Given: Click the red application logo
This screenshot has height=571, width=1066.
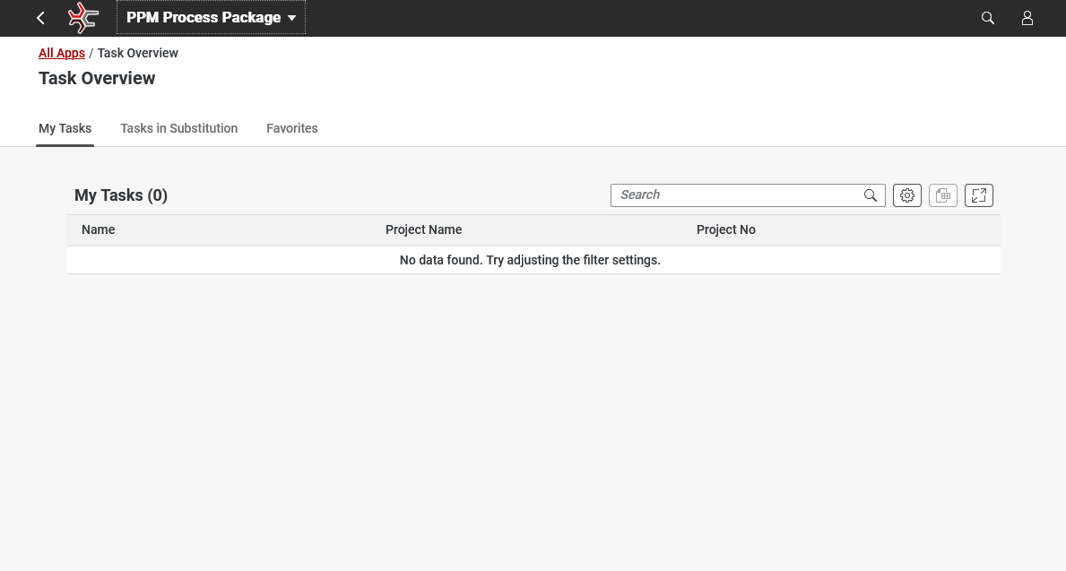Looking at the screenshot, I should tap(83, 18).
